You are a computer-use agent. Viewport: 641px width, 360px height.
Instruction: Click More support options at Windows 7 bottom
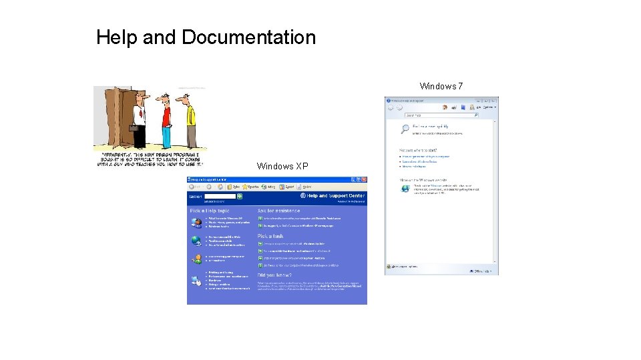402,267
